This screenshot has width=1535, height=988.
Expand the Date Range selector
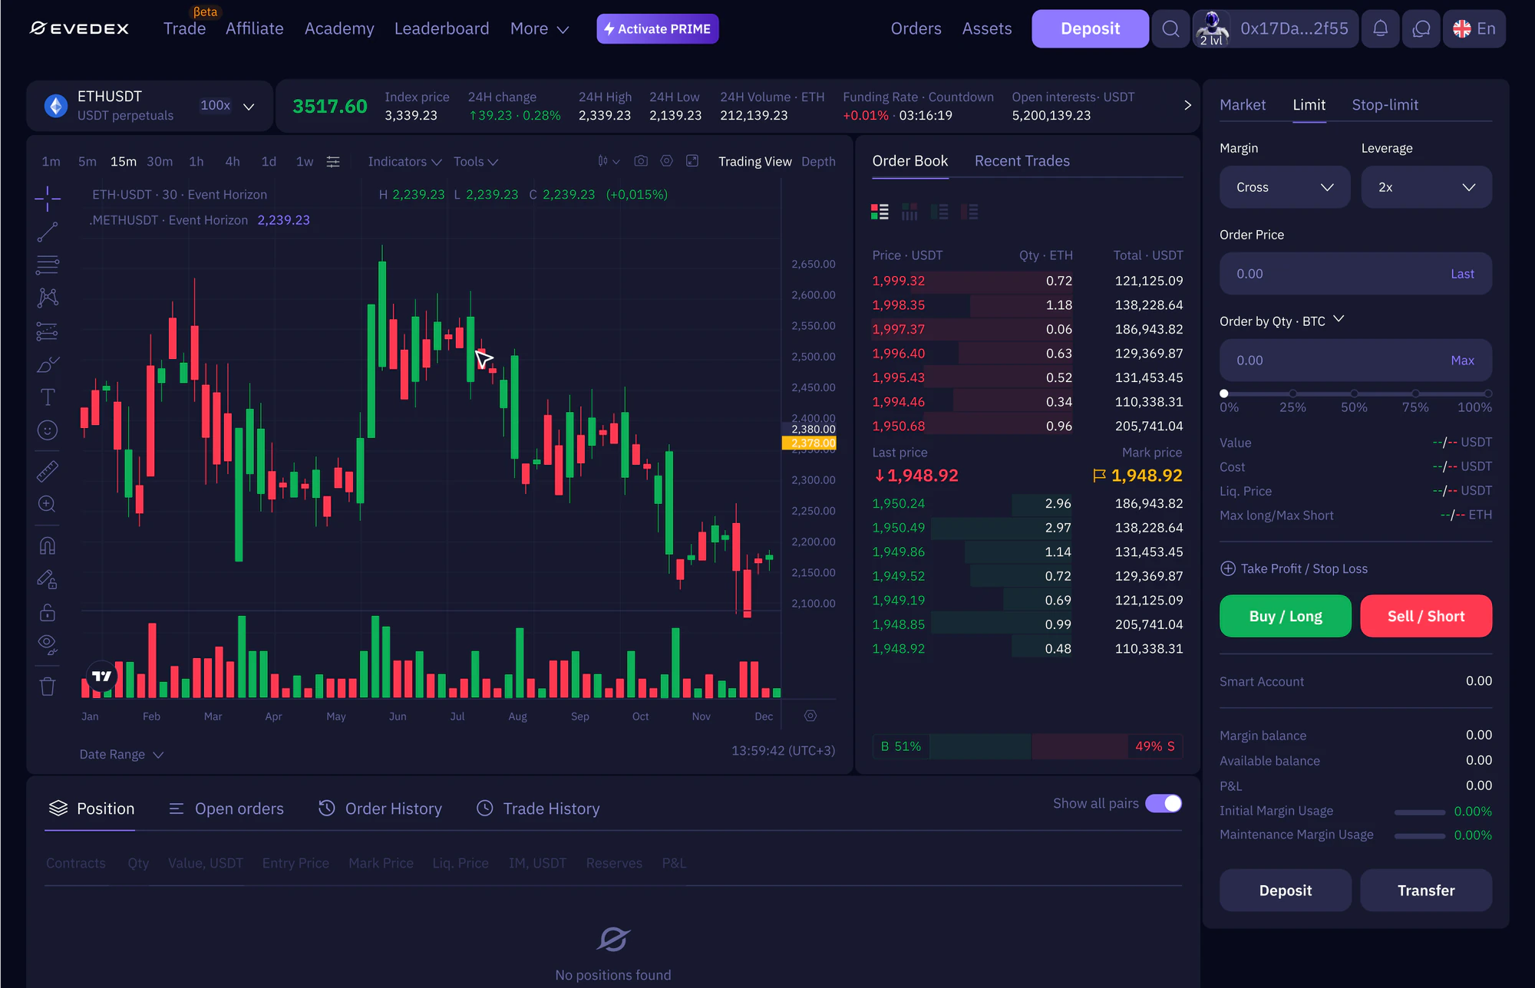pyautogui.click(x=122, y=755)
